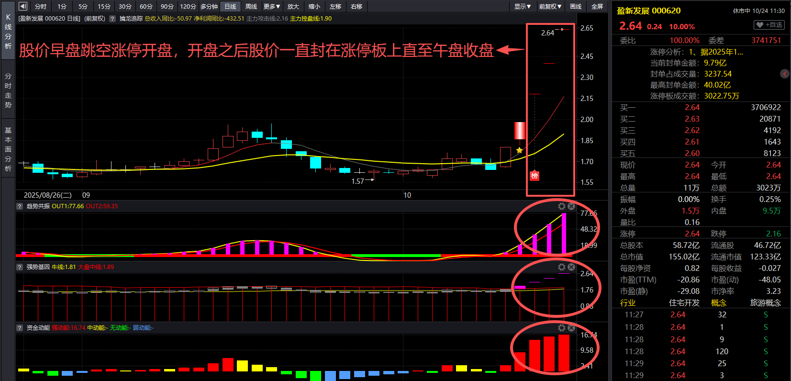This screenshot has height=381, width=791.
Task: Click the 当前封单金额 value 9.79亿
Action: pos(715,63)
